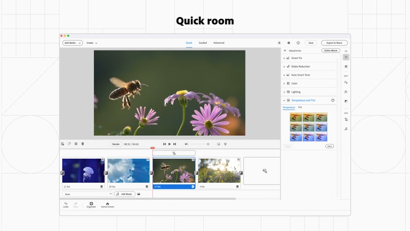
Task: Click the Add Title bar above the bee clip
Action: (x=174, y=153)
